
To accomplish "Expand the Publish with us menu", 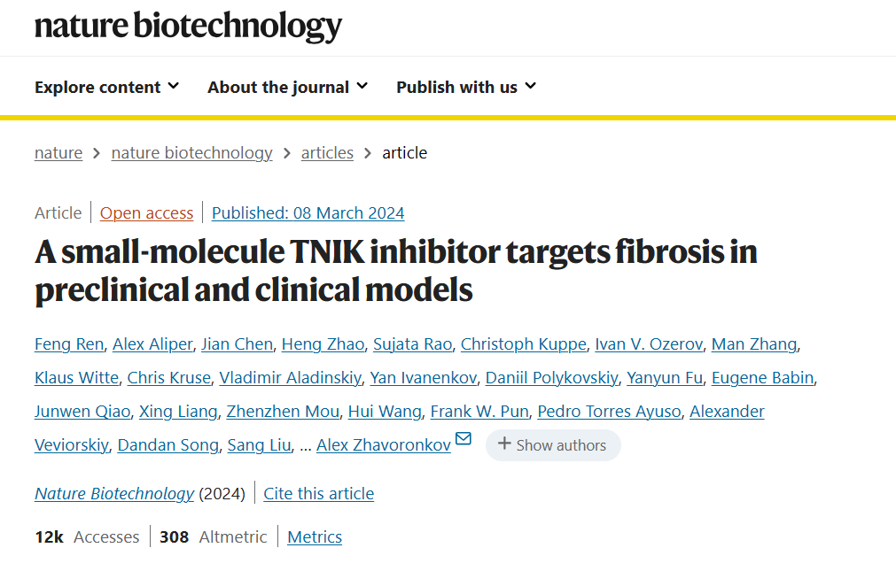I will click(x=465, y=87).
